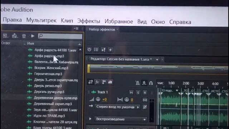This screenshot has height=129, width=229.
Task: Open the Files panel options menu icon
Action: click(x=76, y=28)
